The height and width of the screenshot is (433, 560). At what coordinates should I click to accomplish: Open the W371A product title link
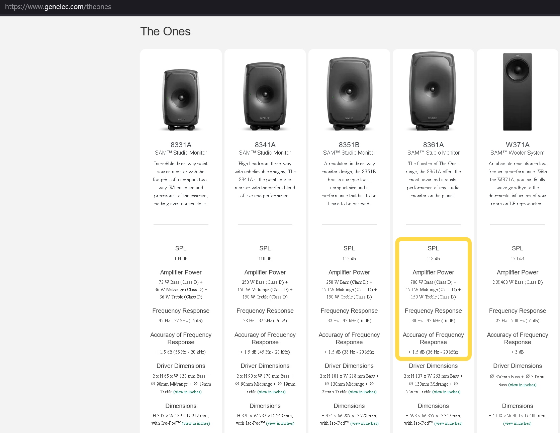point(517,145)
